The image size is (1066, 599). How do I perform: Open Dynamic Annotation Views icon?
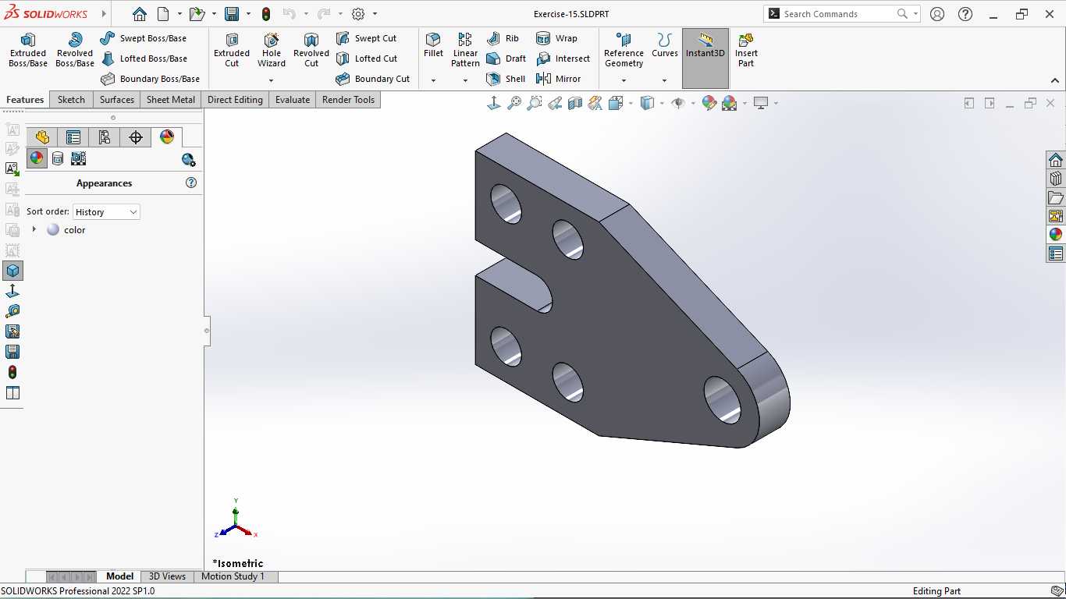[595, 103]
